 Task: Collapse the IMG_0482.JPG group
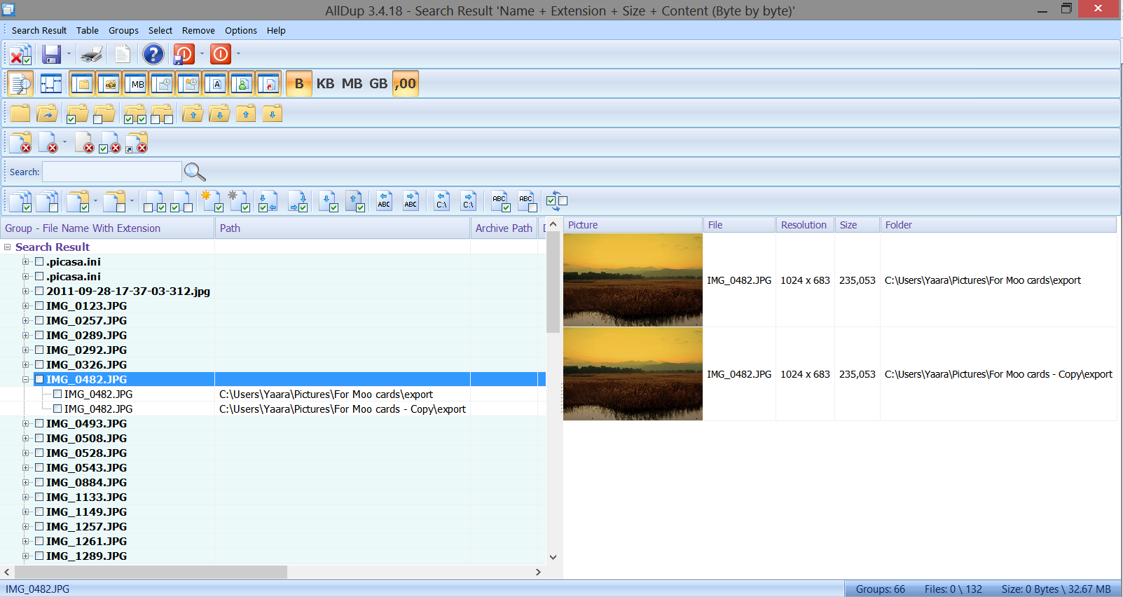26,380
